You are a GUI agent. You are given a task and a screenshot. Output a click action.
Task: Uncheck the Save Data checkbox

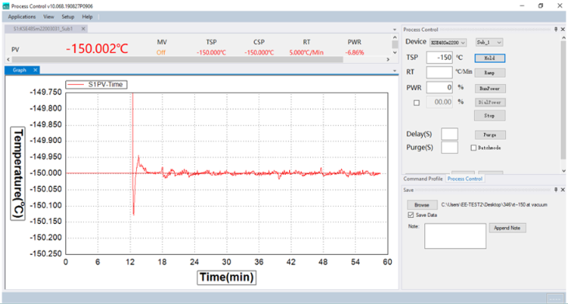coord(410,215)
